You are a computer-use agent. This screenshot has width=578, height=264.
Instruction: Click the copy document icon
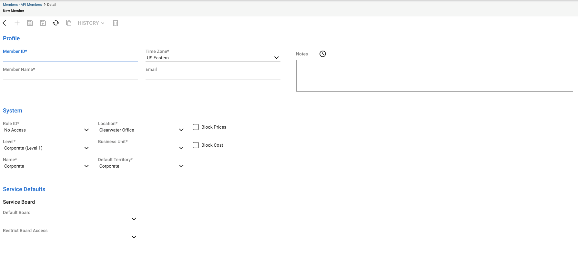[69, 23]
